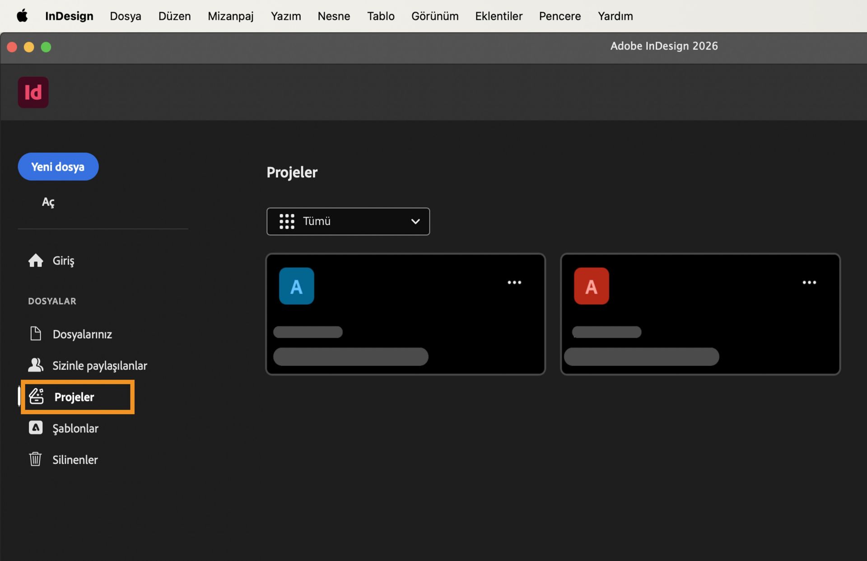Open Şablonlar using the template icon
This screenshot has height=561, width=867.
point(36,428)
